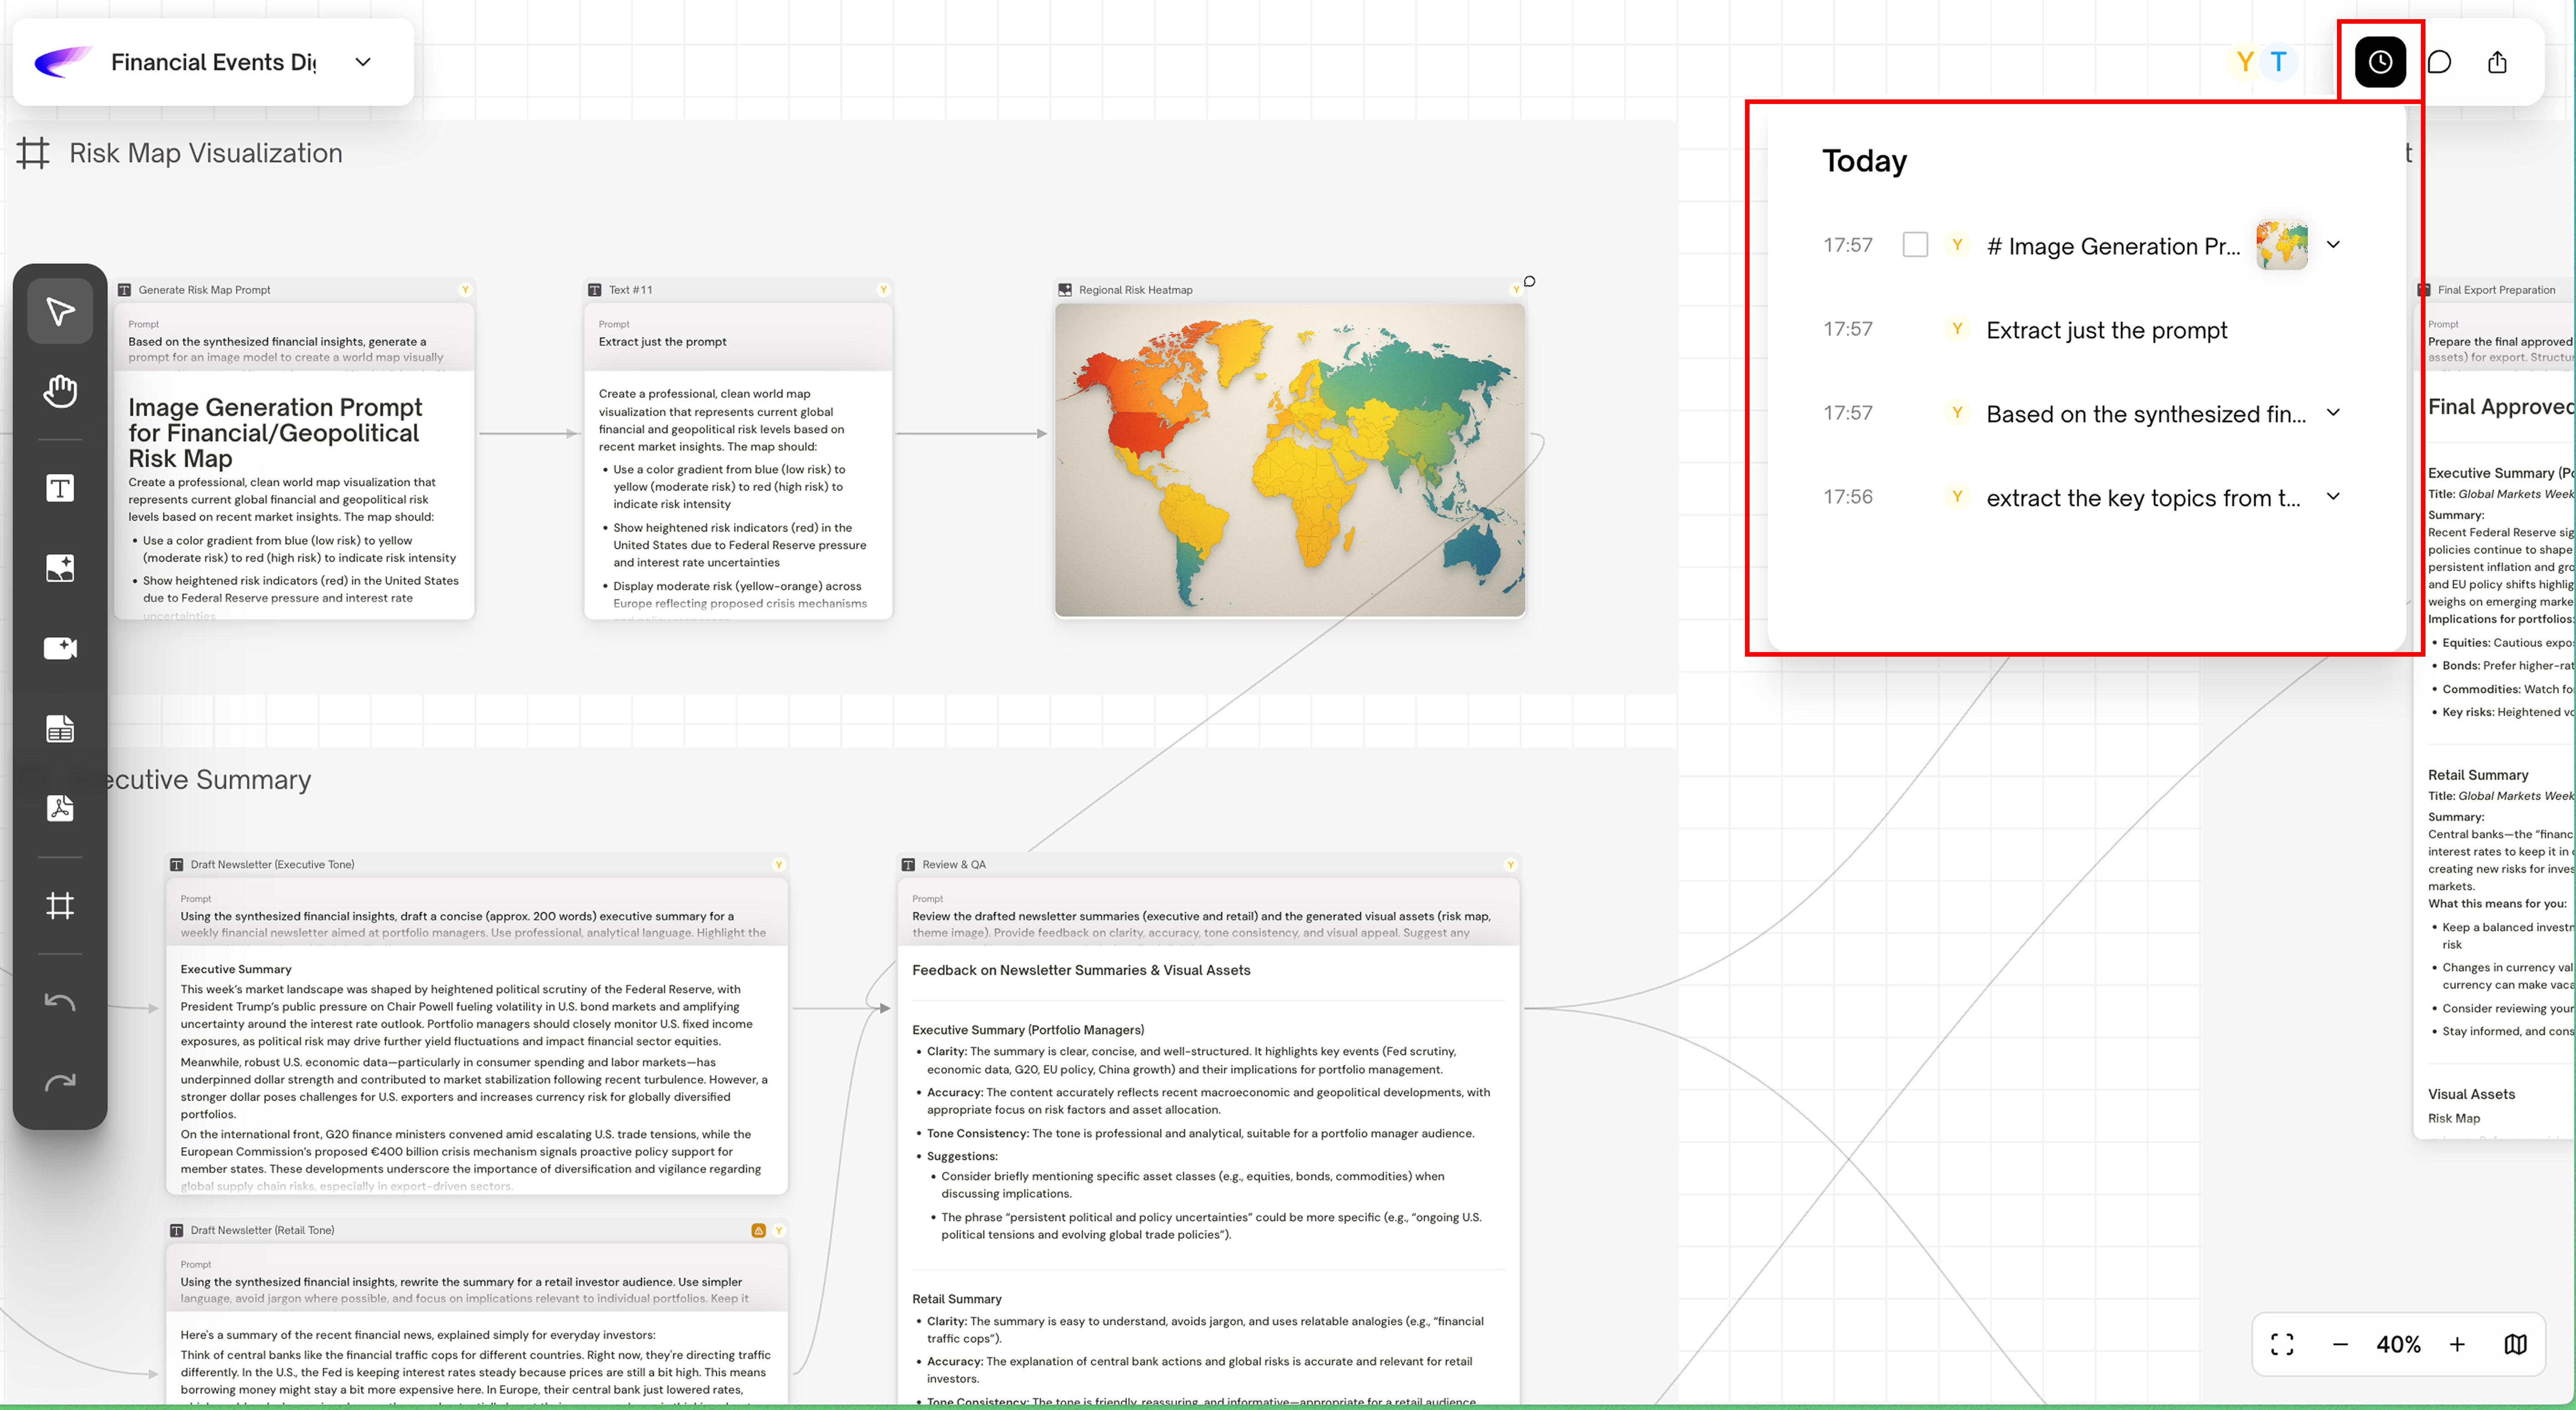
Task: Open the Financial Events project dropdown
Action: tap(363, 62)
